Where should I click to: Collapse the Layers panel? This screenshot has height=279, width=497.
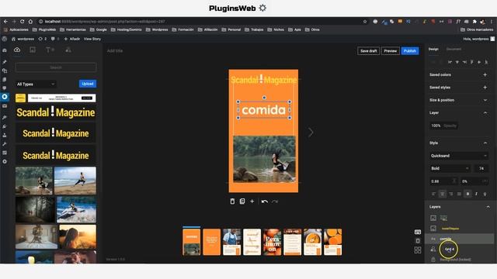pos(488,207)
